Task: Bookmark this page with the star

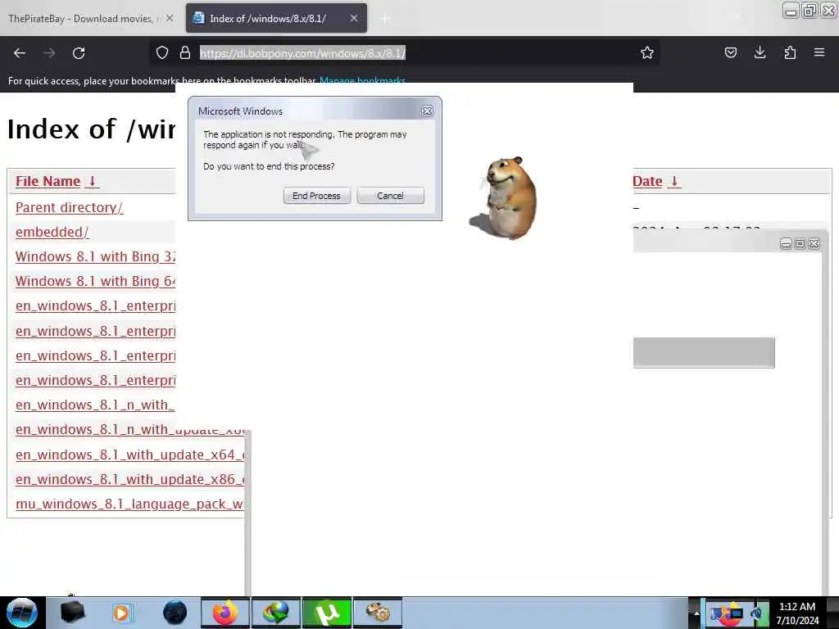Action: pos(647,52)
